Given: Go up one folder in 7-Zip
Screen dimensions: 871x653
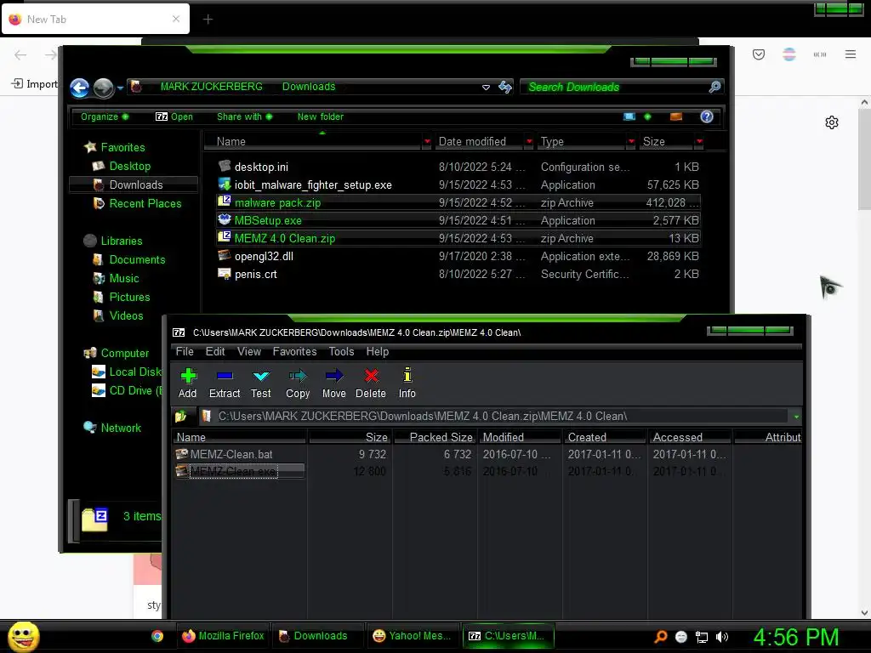Looking at the screenshot, I should coord(181,416).
